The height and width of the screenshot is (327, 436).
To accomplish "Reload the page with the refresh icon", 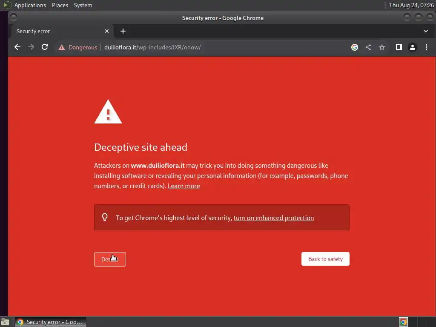I will point(45,47).
